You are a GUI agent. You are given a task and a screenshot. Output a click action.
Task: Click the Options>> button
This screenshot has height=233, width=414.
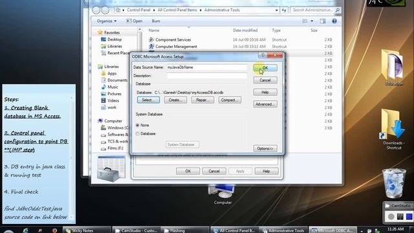265,148
